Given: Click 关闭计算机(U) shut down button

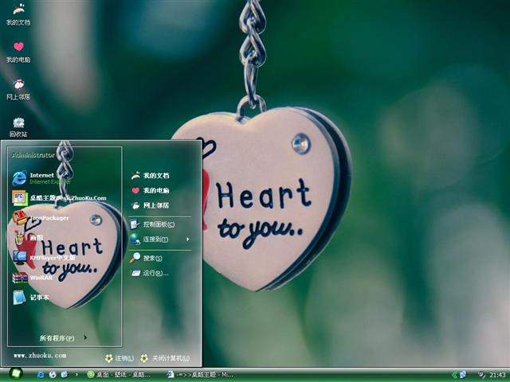Looking at the screenshot, I should [165, 358].
